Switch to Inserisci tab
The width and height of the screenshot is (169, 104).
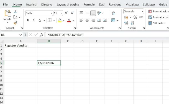click(31, 4)
